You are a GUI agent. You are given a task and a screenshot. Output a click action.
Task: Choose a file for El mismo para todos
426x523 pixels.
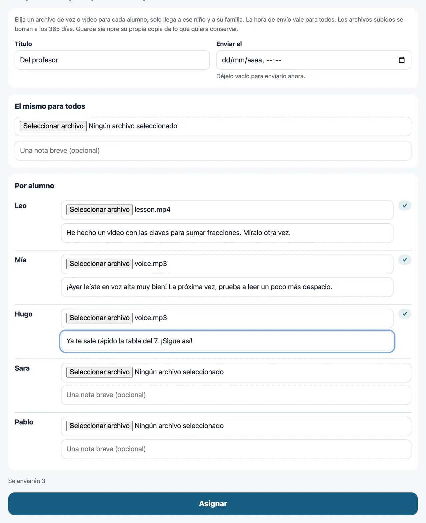53,126
